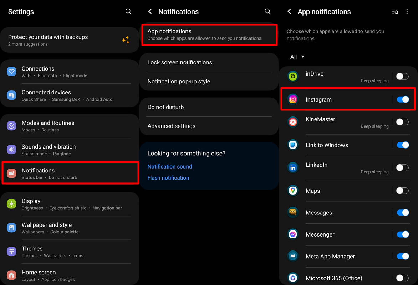This screenshot has width=418, height=285.
Task: Tap the Instagram app icon
Action: coord(293,99)
